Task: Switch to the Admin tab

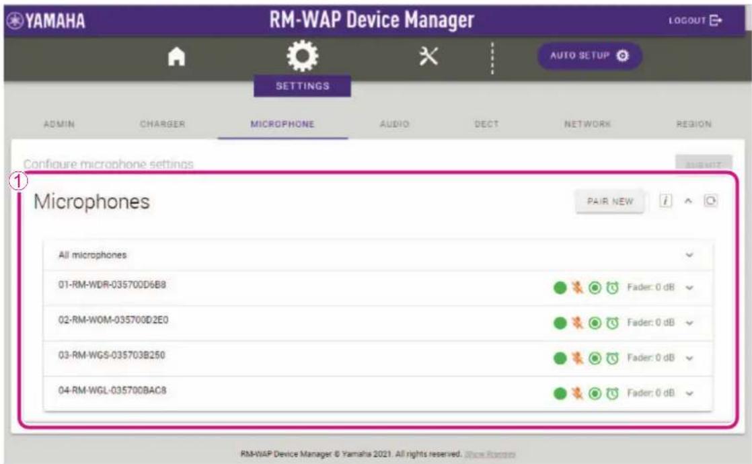Action: click(x=59, y=124)
